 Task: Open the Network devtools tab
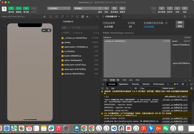(146, 84)
